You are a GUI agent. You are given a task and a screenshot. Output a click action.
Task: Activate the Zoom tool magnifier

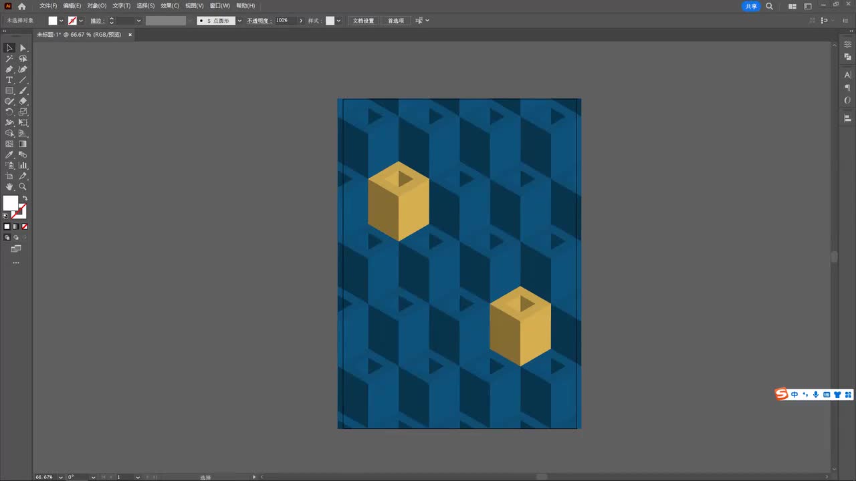23,187
